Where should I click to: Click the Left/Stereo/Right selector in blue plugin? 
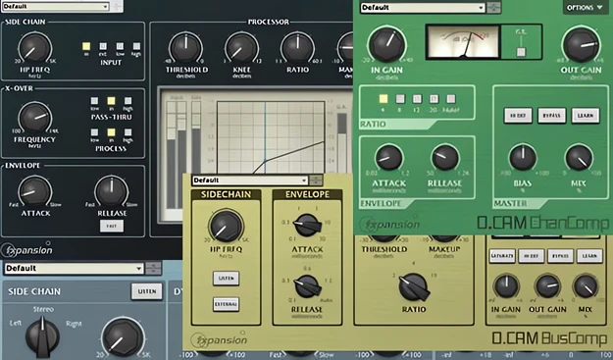pos(42,337)
